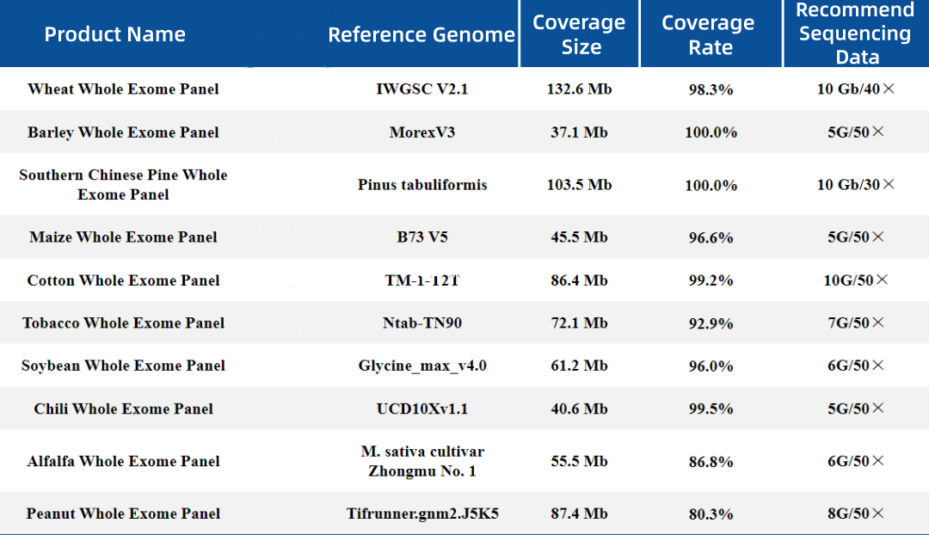Click the IWGSC V2.1 reference genome cell
The height and width of the screenshot is (535, 929).
pyautogui.click(x=421, y=89)
